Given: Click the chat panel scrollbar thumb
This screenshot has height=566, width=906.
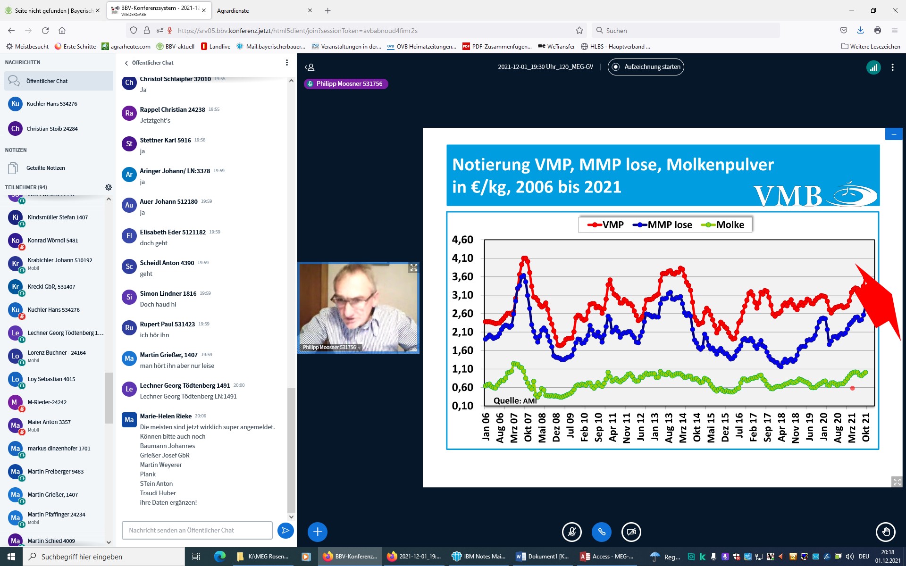Looking at the screenshot, I should [291, 449].
